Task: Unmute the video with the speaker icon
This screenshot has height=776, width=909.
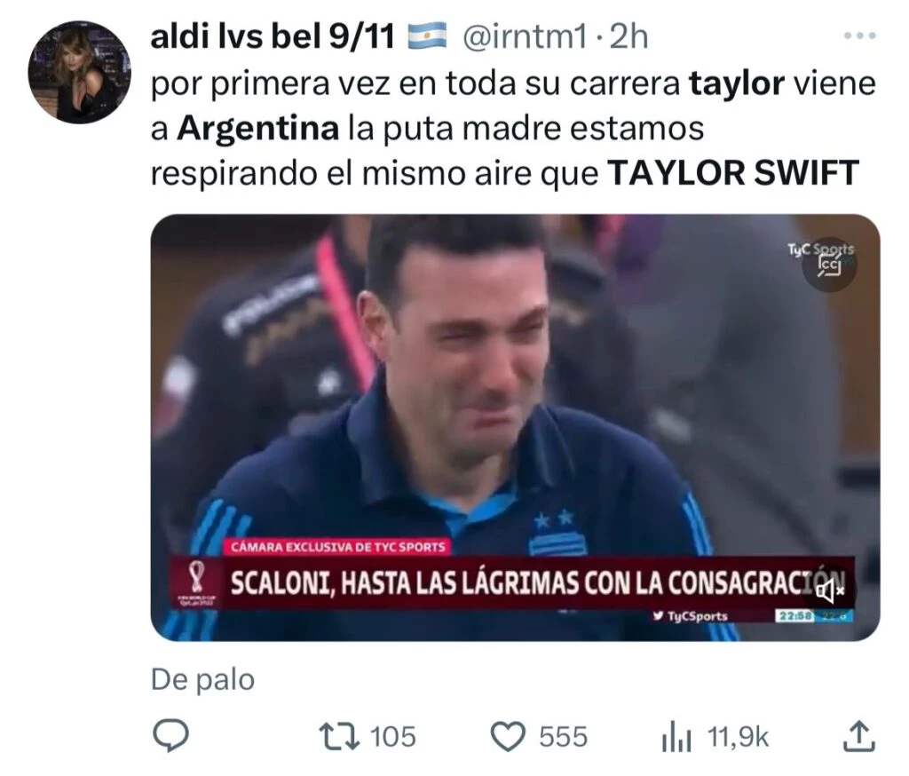Action: tap(830, 591)
